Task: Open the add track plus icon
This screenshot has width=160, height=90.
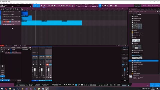Action: [20, 9]
